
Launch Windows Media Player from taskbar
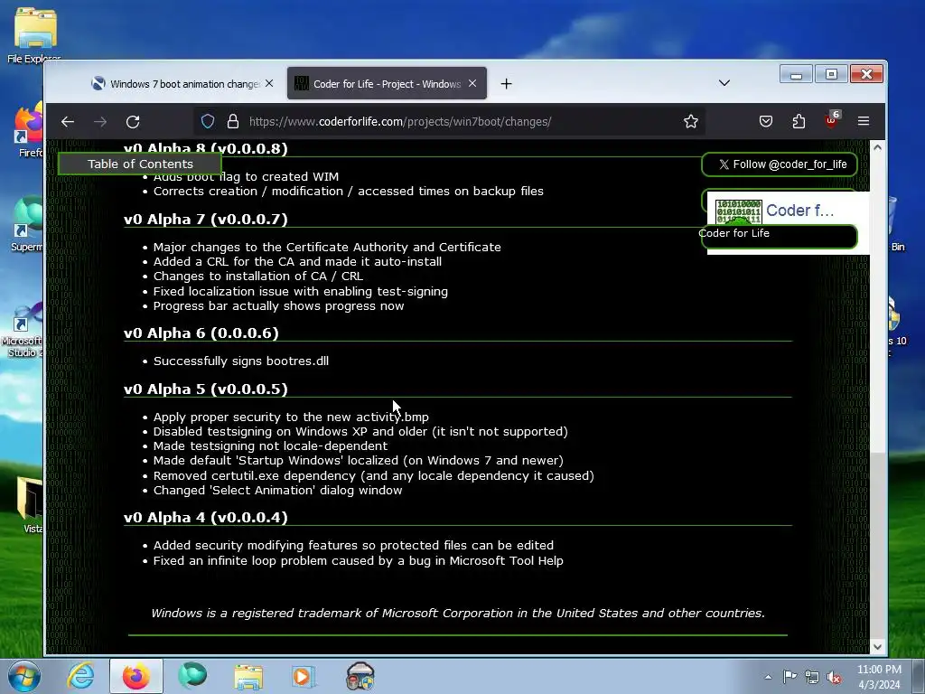[304, 676]
